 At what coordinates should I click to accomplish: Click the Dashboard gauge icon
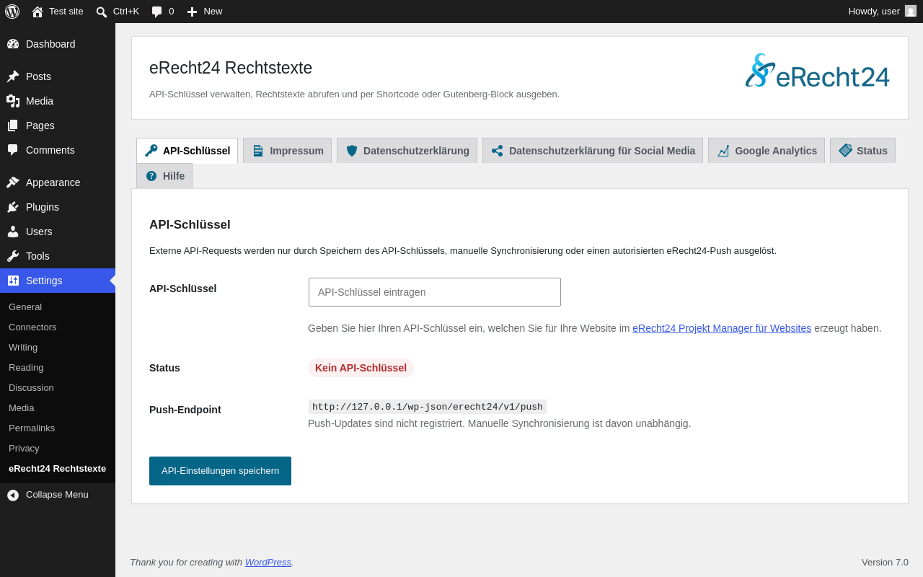(x=13, y=44)
